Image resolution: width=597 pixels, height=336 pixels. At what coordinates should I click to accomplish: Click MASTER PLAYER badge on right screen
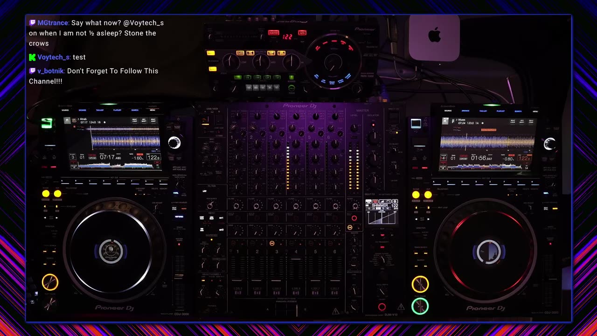coord(488,130)
